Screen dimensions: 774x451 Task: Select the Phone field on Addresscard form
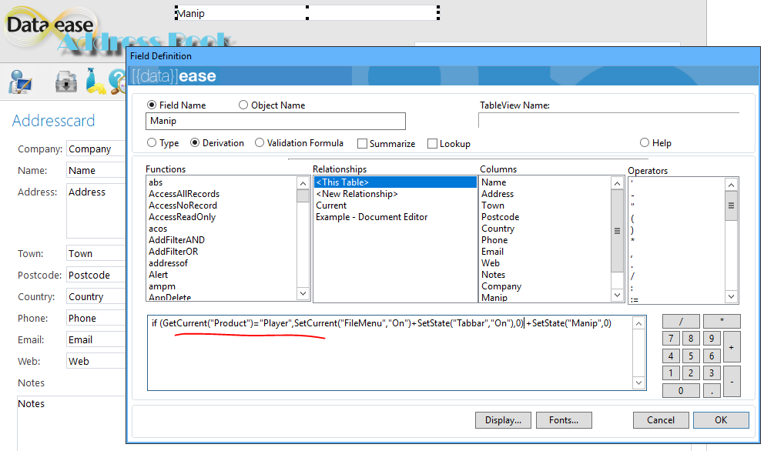(x=95, y=319)
